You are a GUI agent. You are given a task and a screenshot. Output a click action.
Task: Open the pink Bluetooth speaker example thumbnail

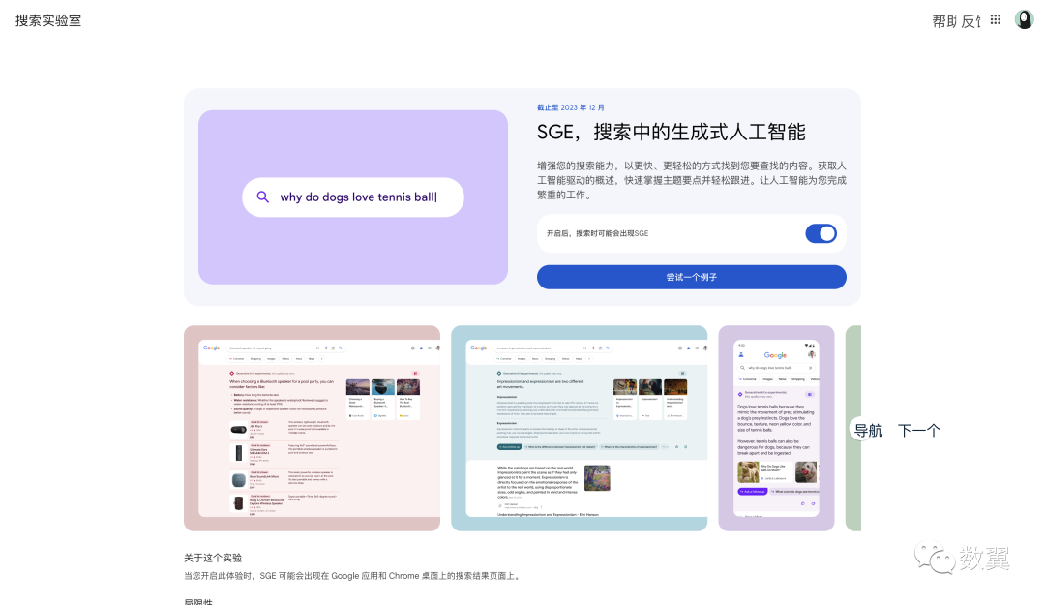pyautogui.click(x=312, y=428)
